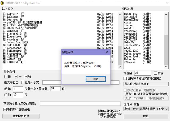Click the 發送名單 list scrollbar

166,40
